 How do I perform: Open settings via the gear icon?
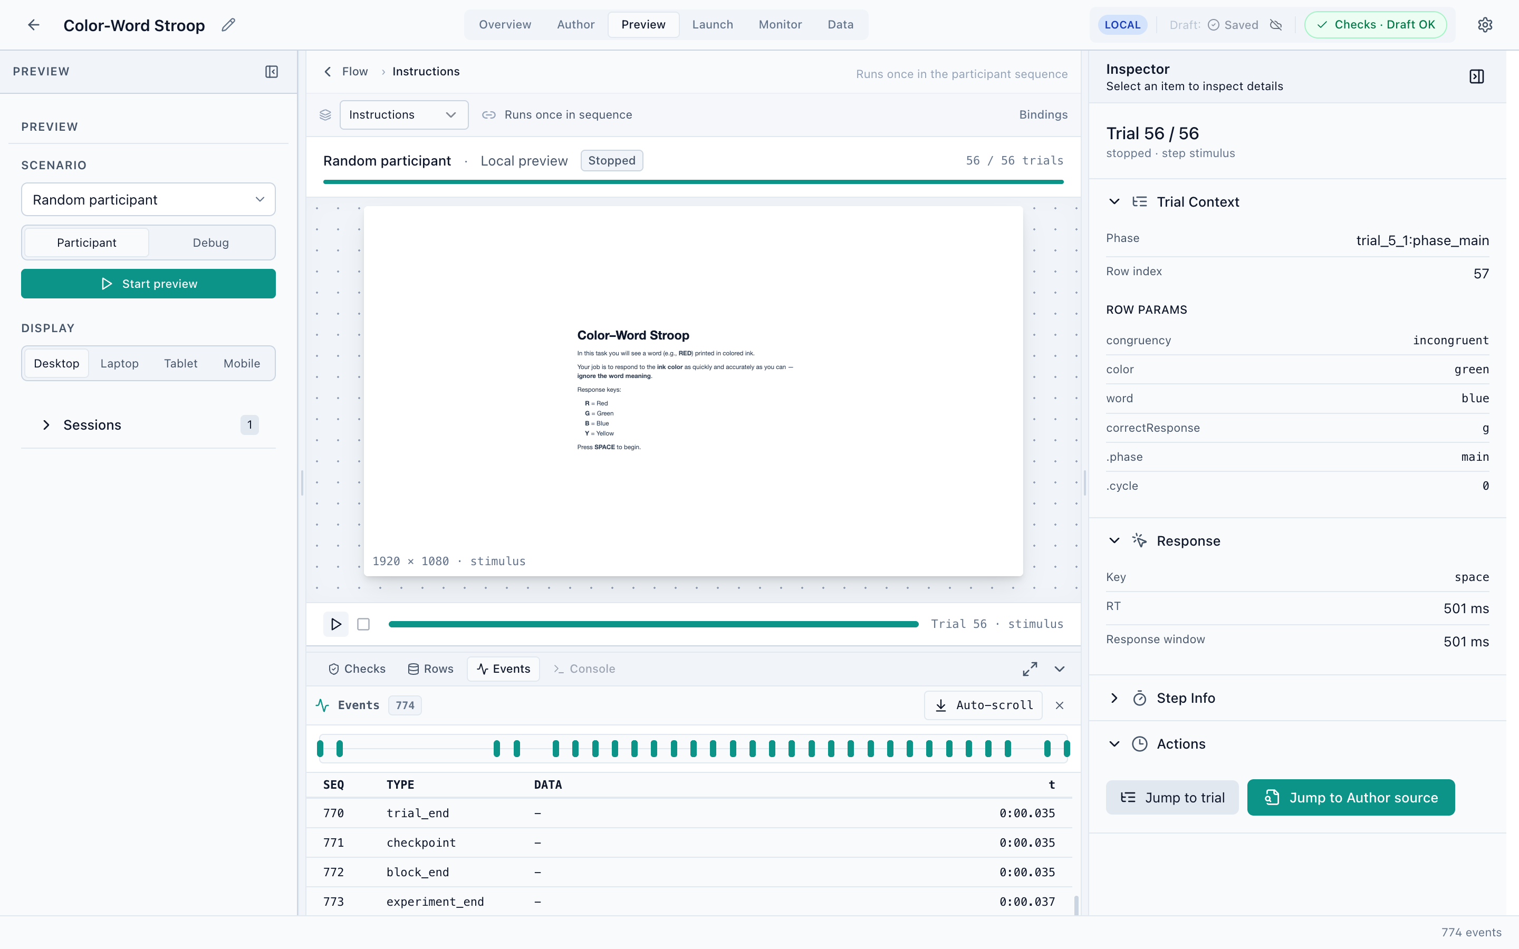[1485, 24]
